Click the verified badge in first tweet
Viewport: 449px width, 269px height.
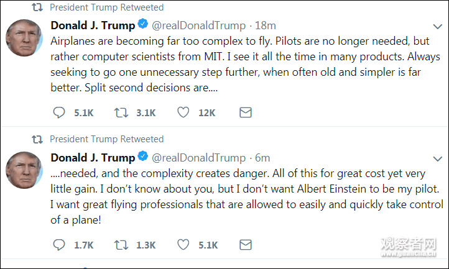coord(142,25)
